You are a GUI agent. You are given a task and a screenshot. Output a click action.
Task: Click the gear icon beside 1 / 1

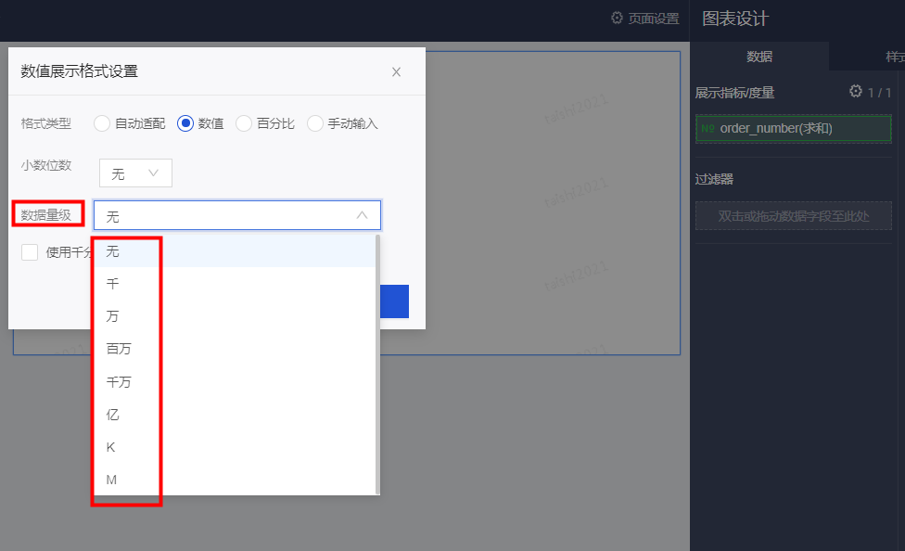click(856, 91)
